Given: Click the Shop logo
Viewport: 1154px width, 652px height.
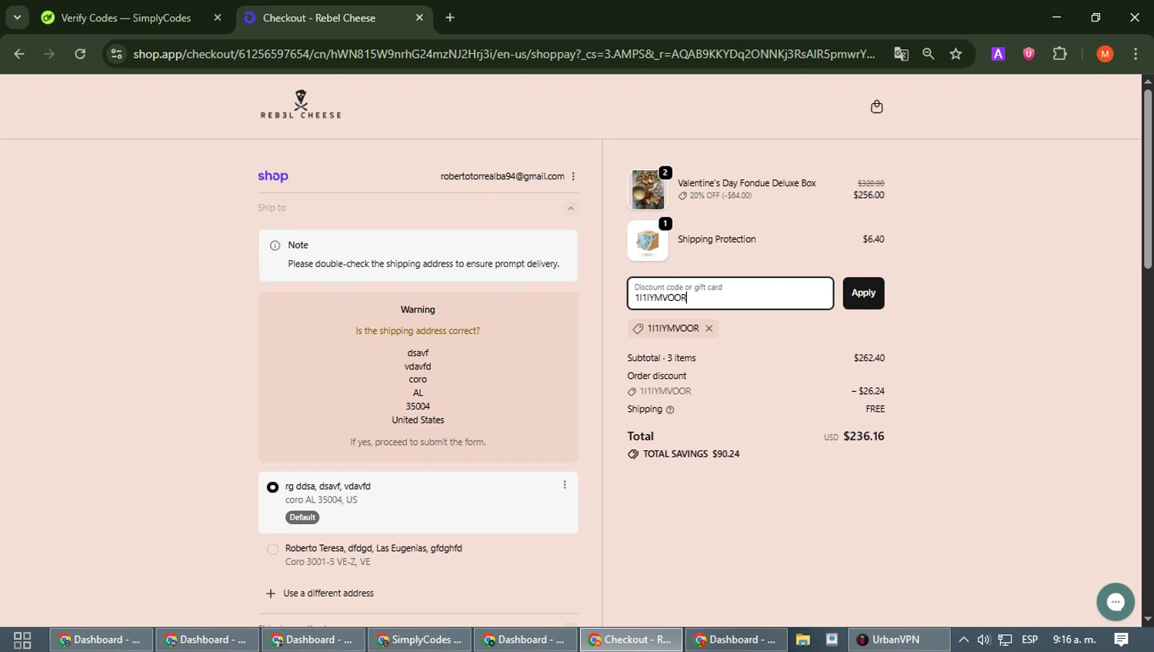Looking at the screenshot, I should tap(273, 176).
